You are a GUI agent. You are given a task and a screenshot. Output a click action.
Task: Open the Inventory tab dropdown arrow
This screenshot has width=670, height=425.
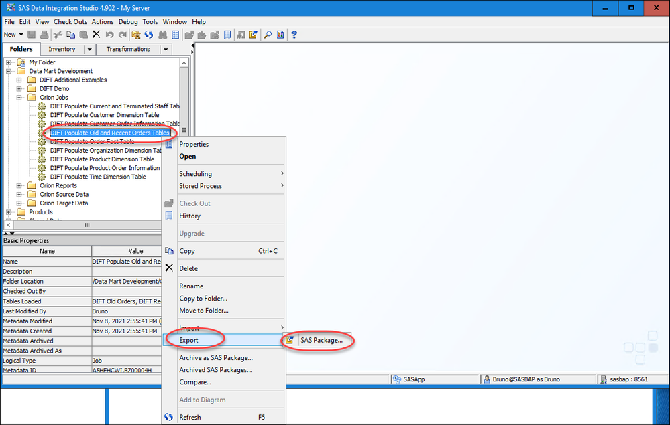click(x=89, y=49)
